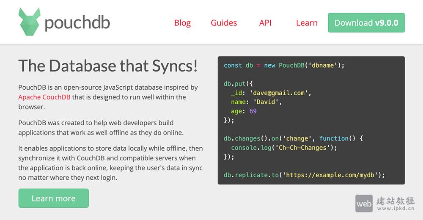Screen dimensions: 423x220
Task: Go to the API navigation link
Action: [x=265, y=23]
